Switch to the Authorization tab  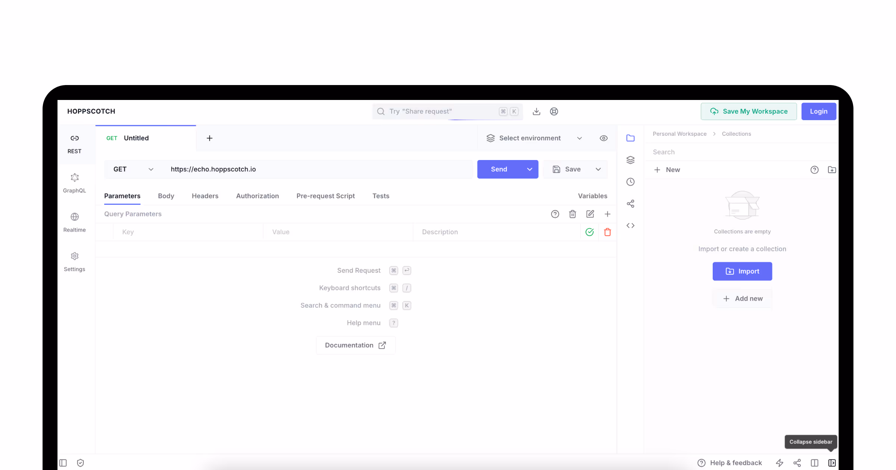coord(257,196)
